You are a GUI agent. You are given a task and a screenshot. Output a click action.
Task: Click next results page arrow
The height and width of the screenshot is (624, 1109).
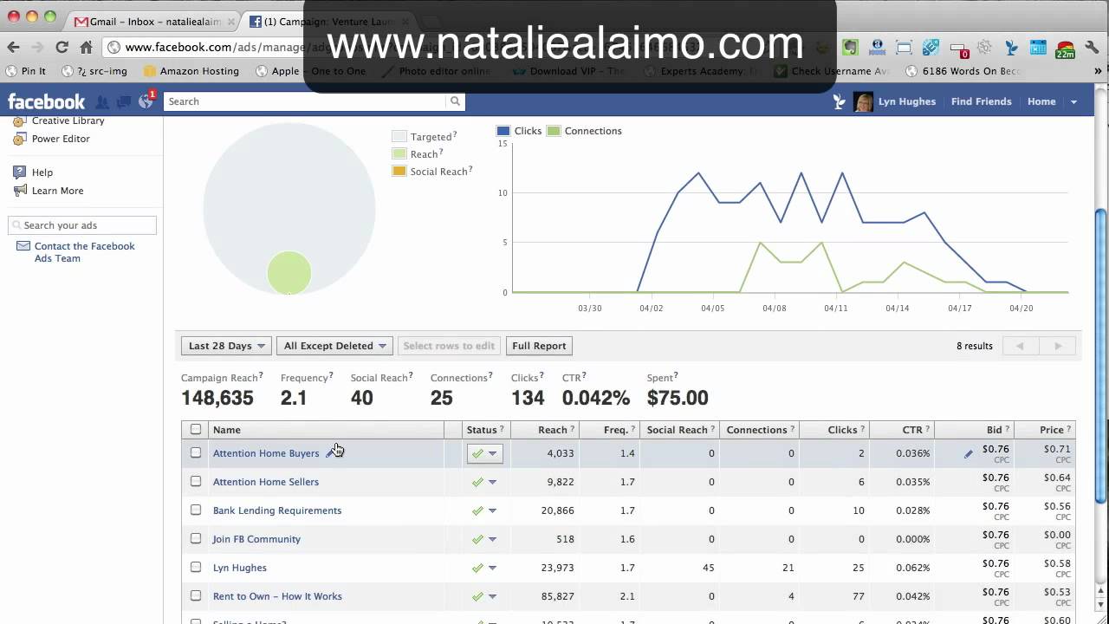point(1058,346)
